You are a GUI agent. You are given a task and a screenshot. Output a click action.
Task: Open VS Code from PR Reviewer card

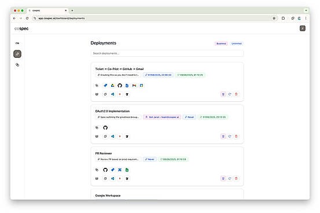coord(112,178)
